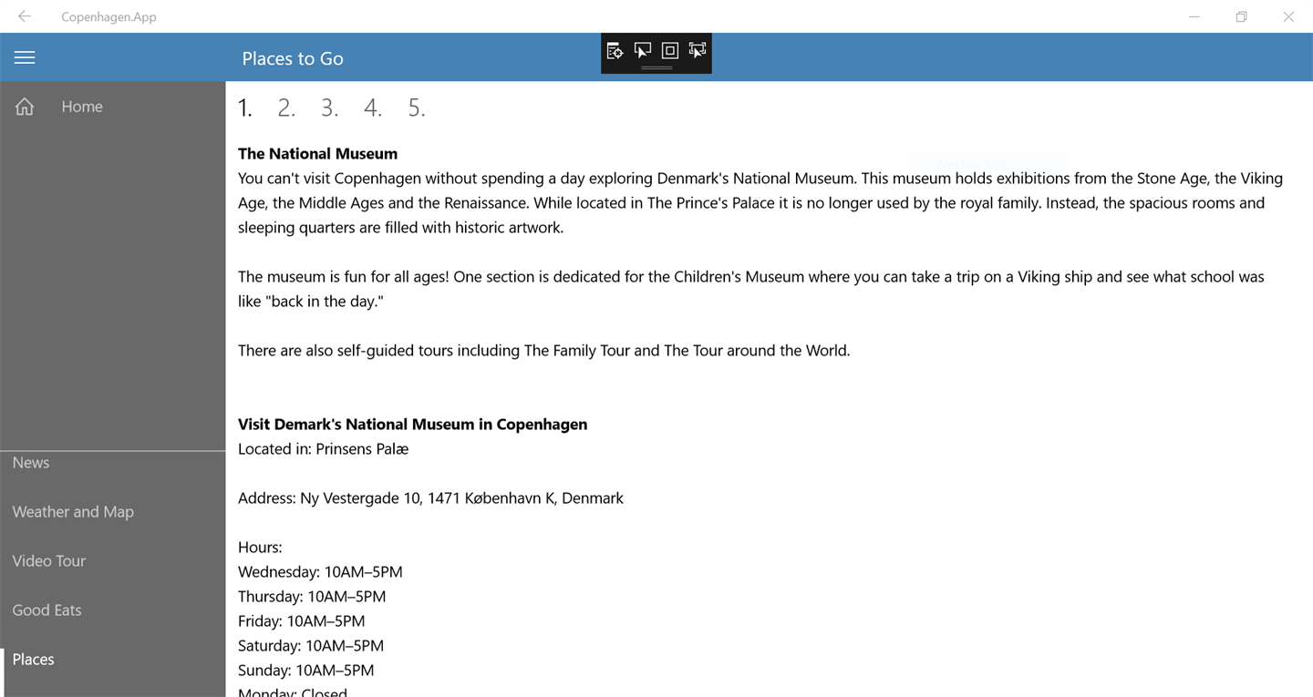
Task: Click the debug toolbar collapse handle
Action: coord(656,68)
